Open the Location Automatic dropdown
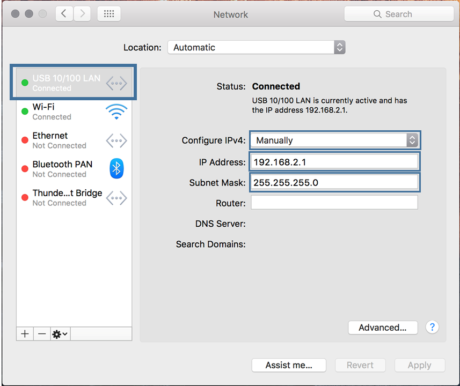Screen dimensions: 460x386 [x=256, y=47]
